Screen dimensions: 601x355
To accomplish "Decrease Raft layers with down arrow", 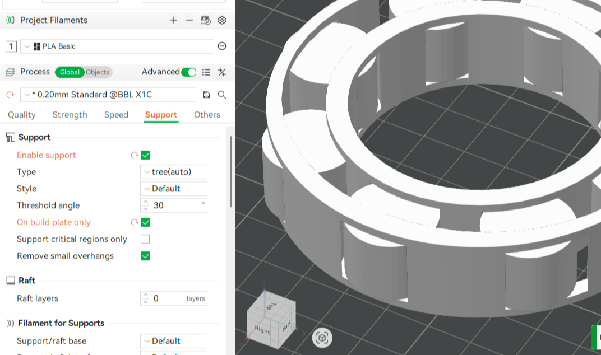I will click(146, 302).
